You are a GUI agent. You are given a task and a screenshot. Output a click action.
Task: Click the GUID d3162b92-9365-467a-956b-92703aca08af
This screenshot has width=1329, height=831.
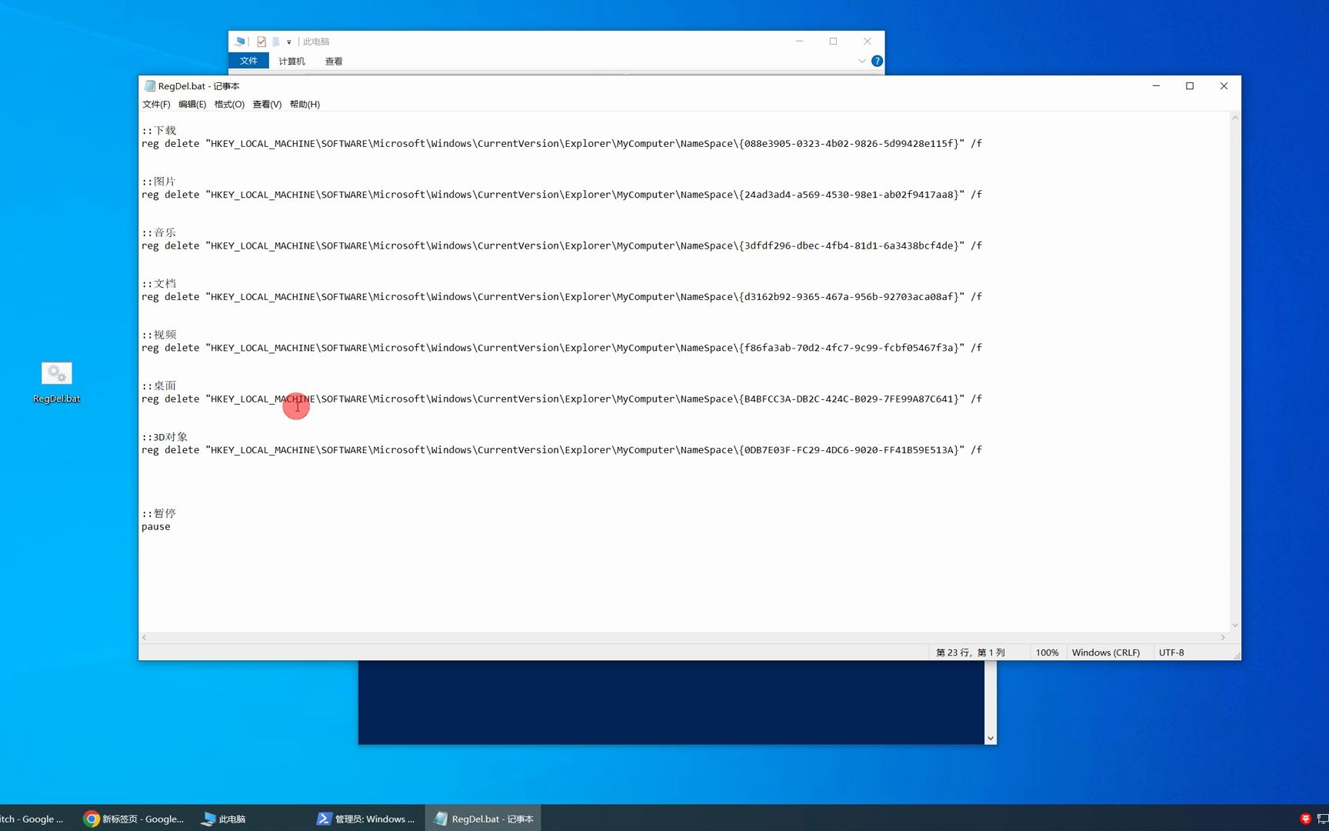point(848,296)
